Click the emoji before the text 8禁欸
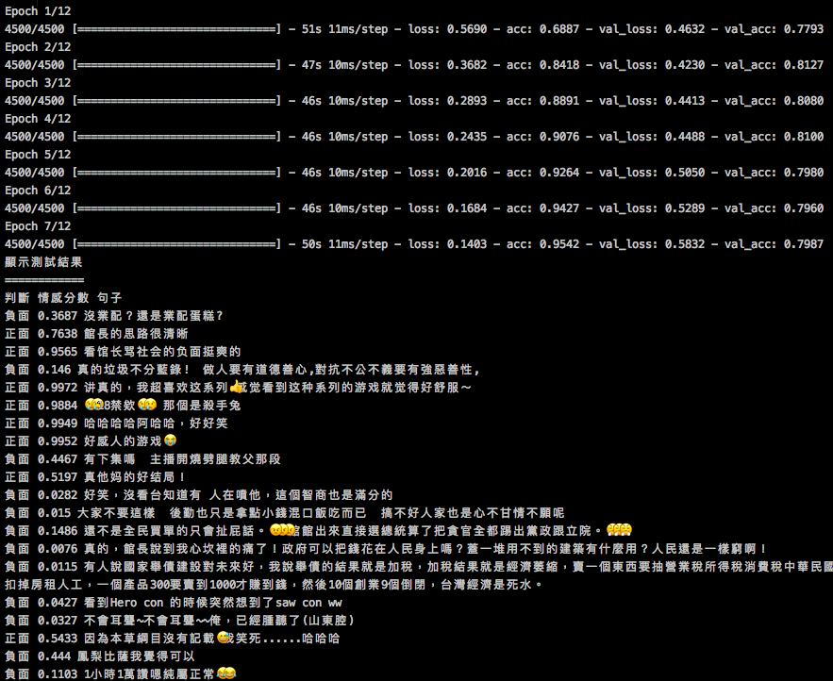The width and height of the screenshot is (833, 681). point(92,406)
